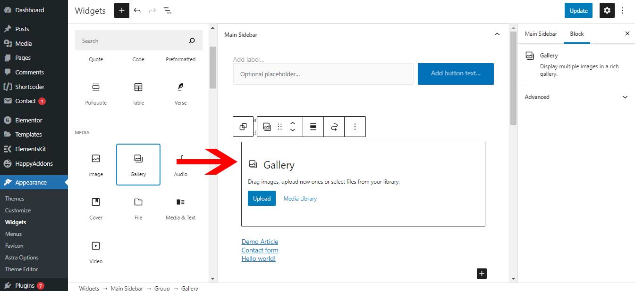Image resolution: width=635 pixels, height=291 pixels.
Task: Expand the Advanced section in Block settings
Action: pyautogui.click(x=576, y=97)
